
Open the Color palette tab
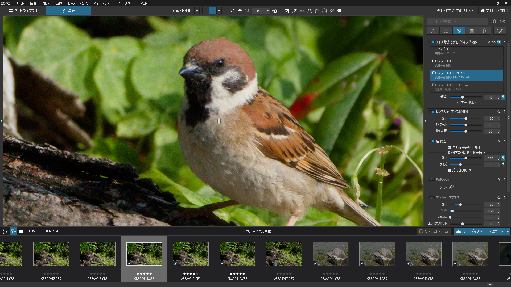tap(446, 31)
